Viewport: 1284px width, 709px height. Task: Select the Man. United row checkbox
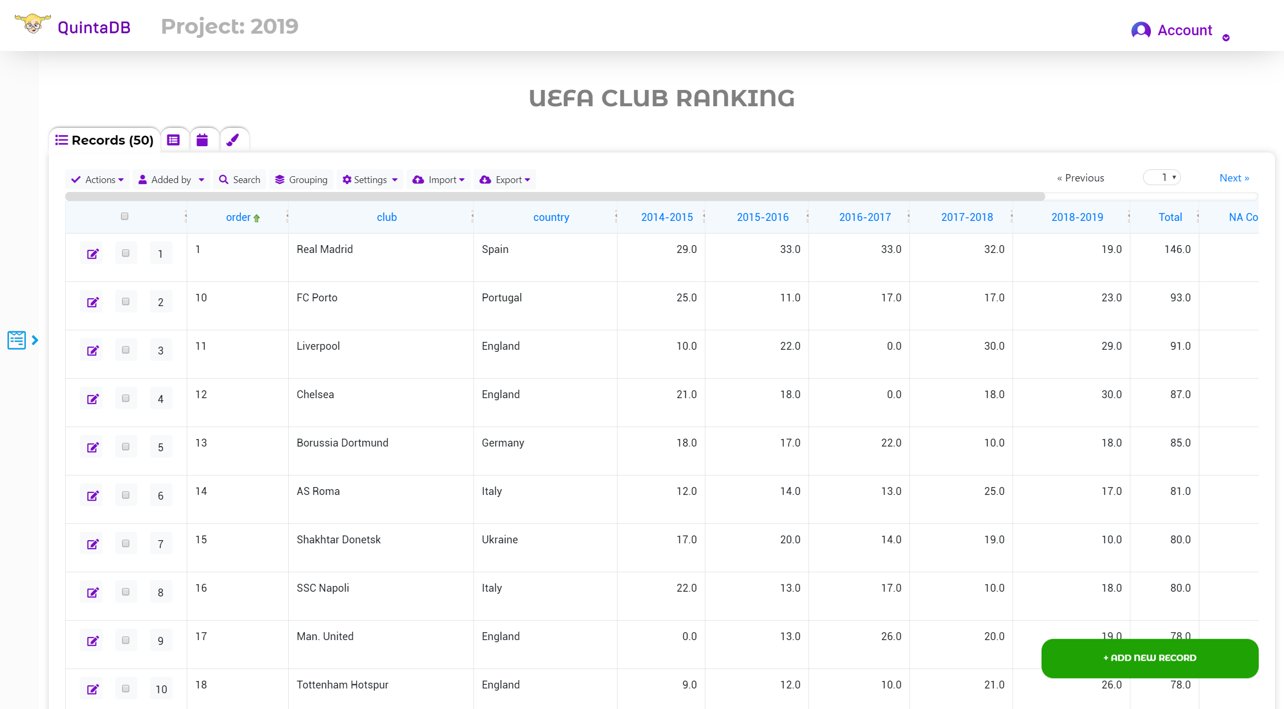pos(126,640)
